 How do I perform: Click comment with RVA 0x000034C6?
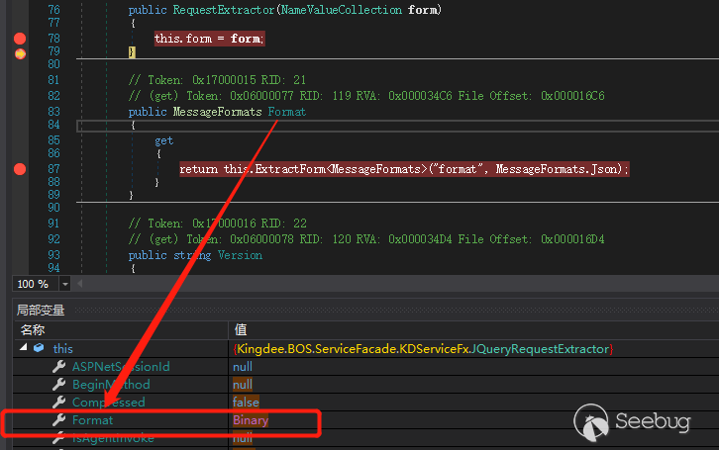tap(366, 96)
